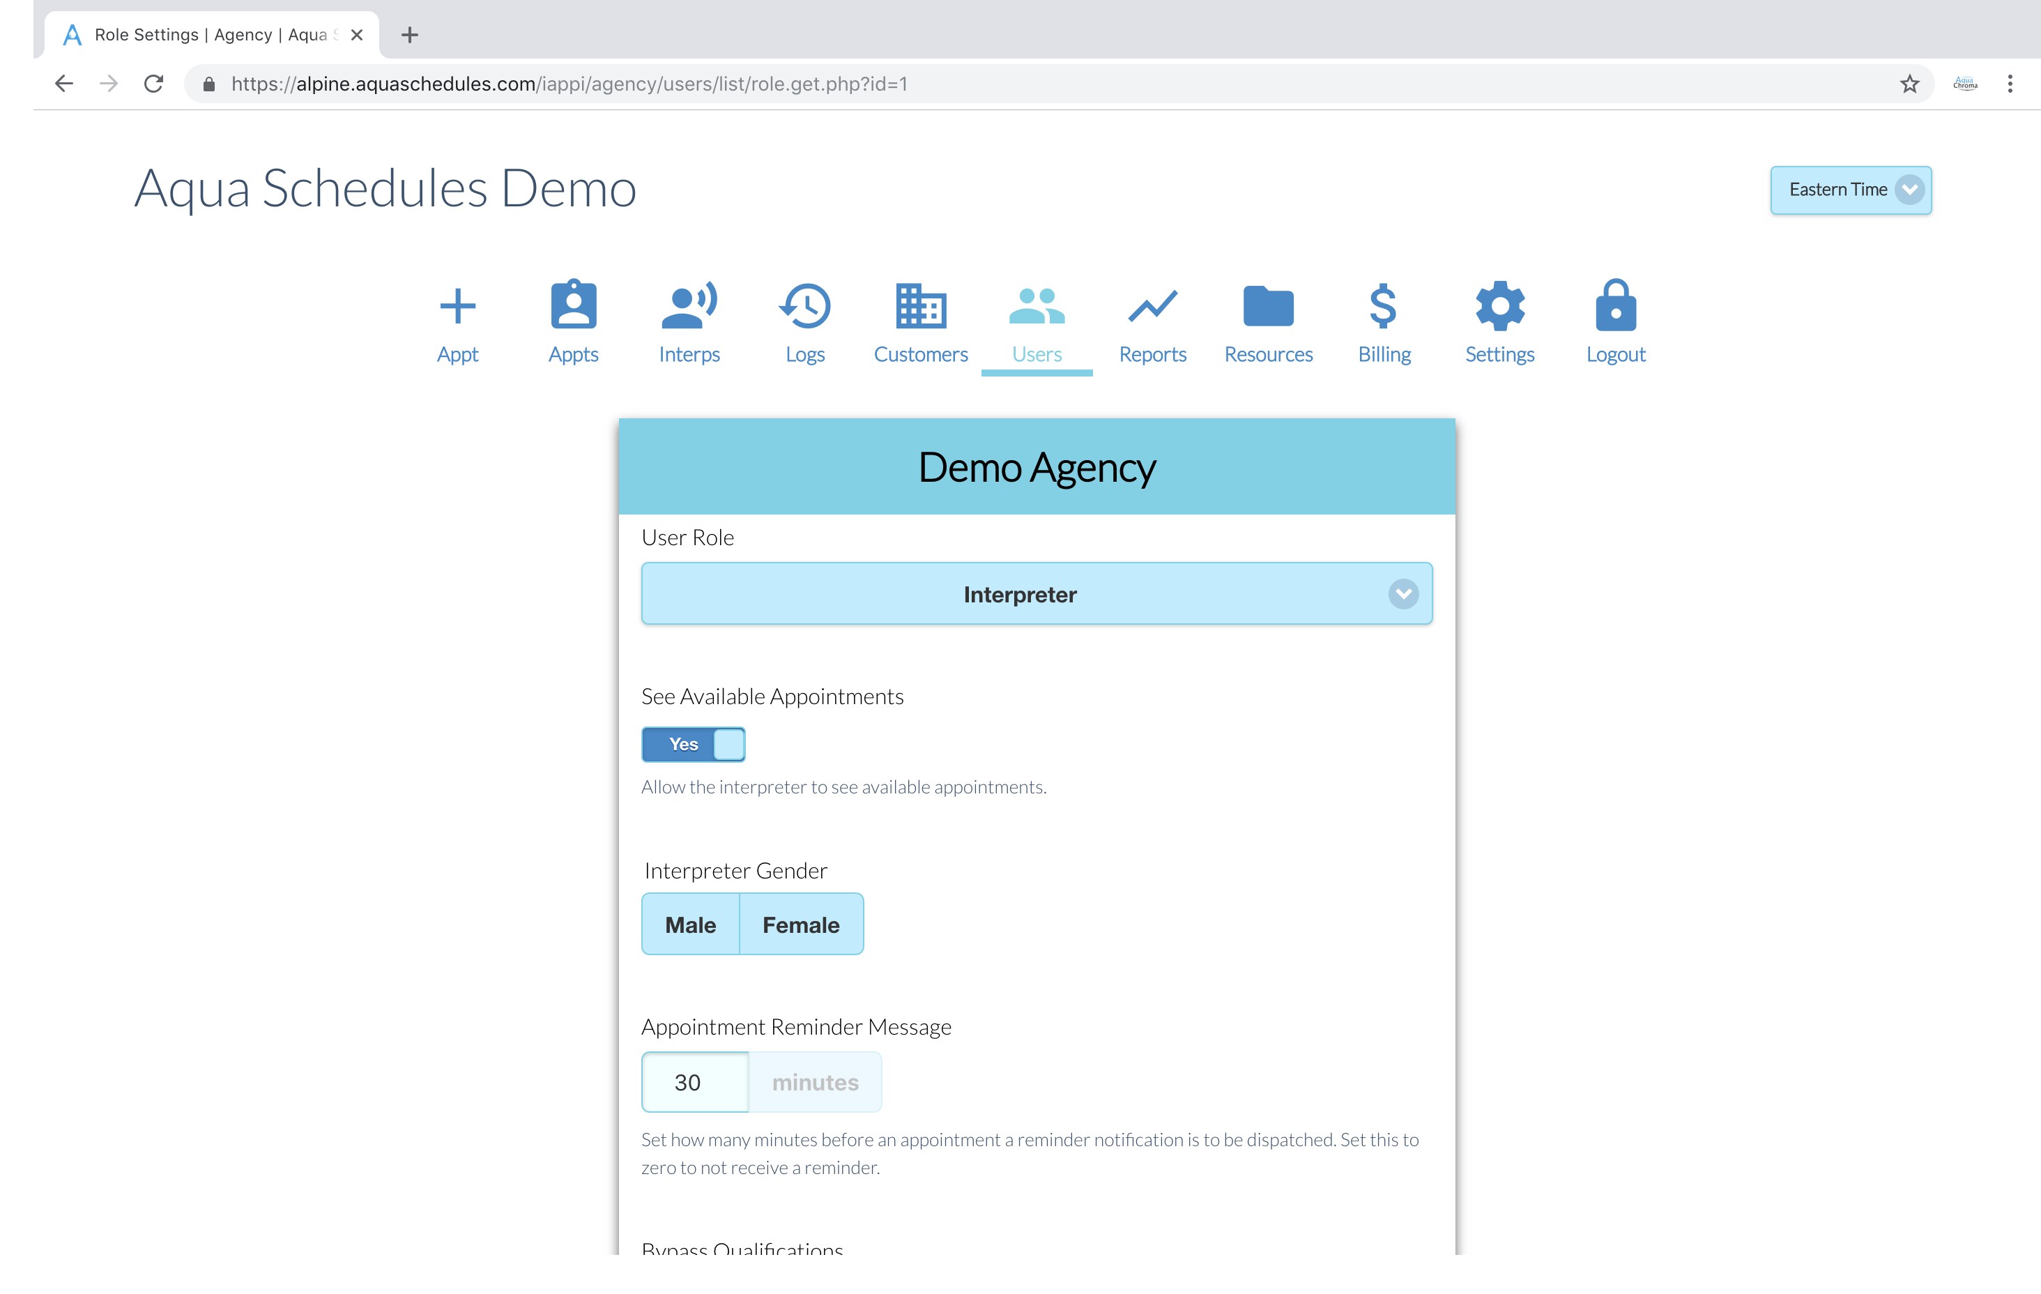The height and width of the screenshot is (1294, 2041).
Task: Open the Reports chart line icon
Action: pos(1153,306)
